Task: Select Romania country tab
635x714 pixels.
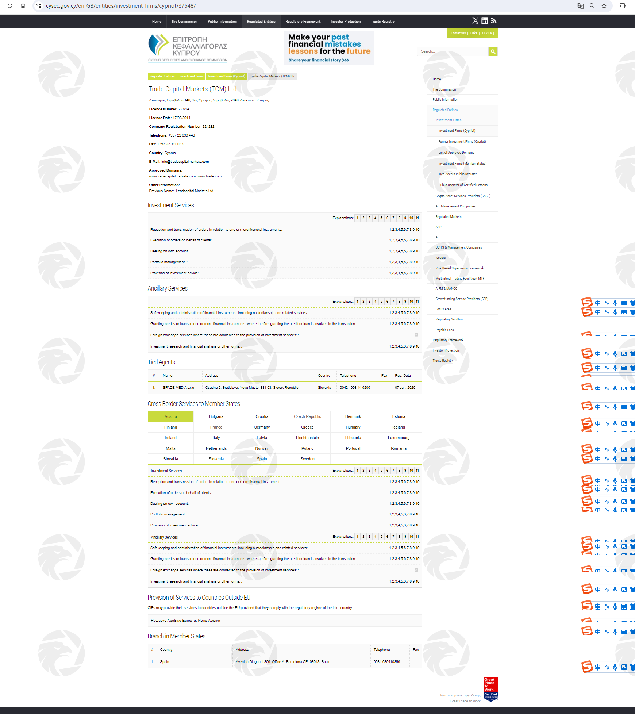Action: [399, 448]
